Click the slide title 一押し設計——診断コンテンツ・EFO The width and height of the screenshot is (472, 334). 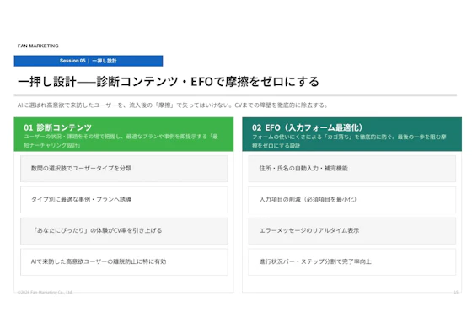point(169,82)
